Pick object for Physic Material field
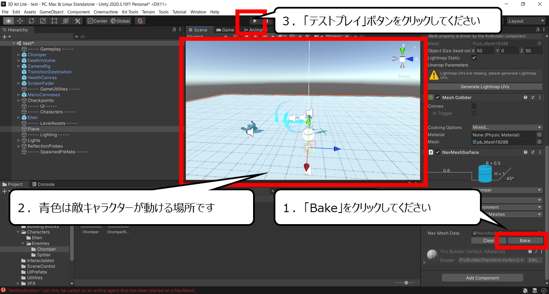This screenshot has width=549, height=294. tap(539, 135)
